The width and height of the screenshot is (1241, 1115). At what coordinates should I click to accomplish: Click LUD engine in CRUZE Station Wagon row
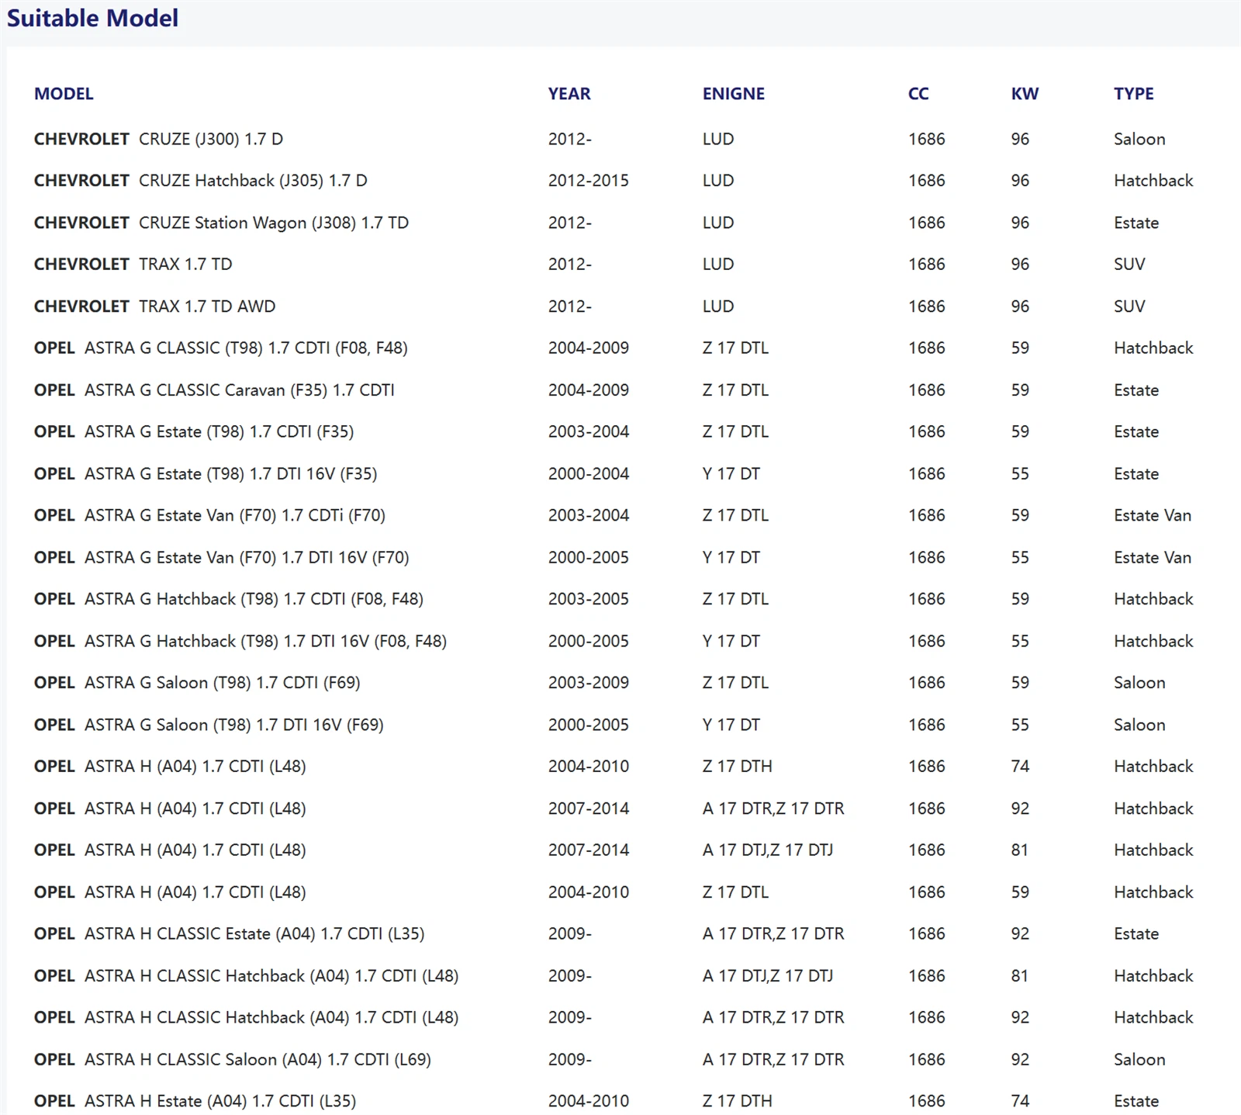tap(718, 223)
